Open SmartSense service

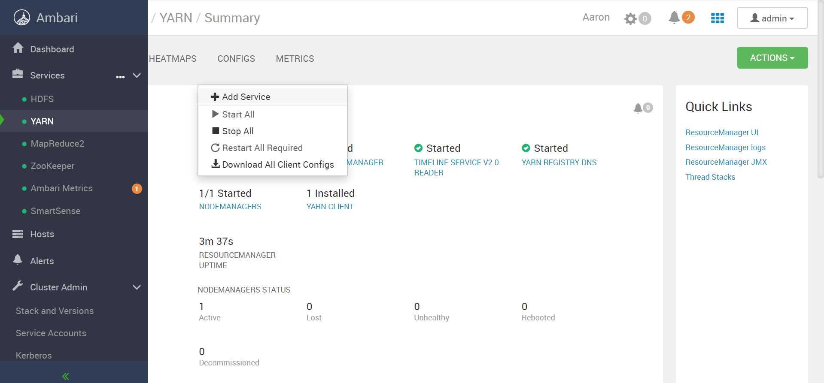pos(55,211)
